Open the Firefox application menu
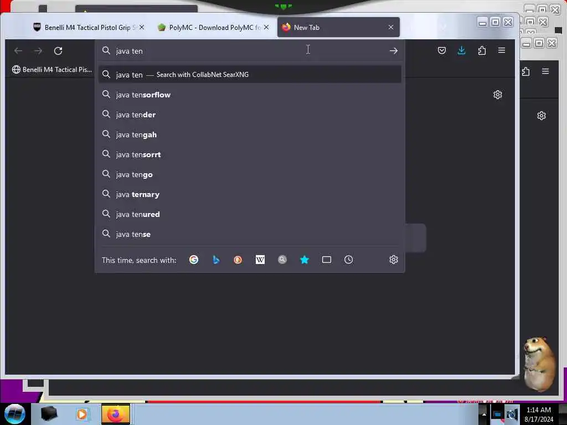The height and width of the screenshot is (425, 567). coord(502,50)
